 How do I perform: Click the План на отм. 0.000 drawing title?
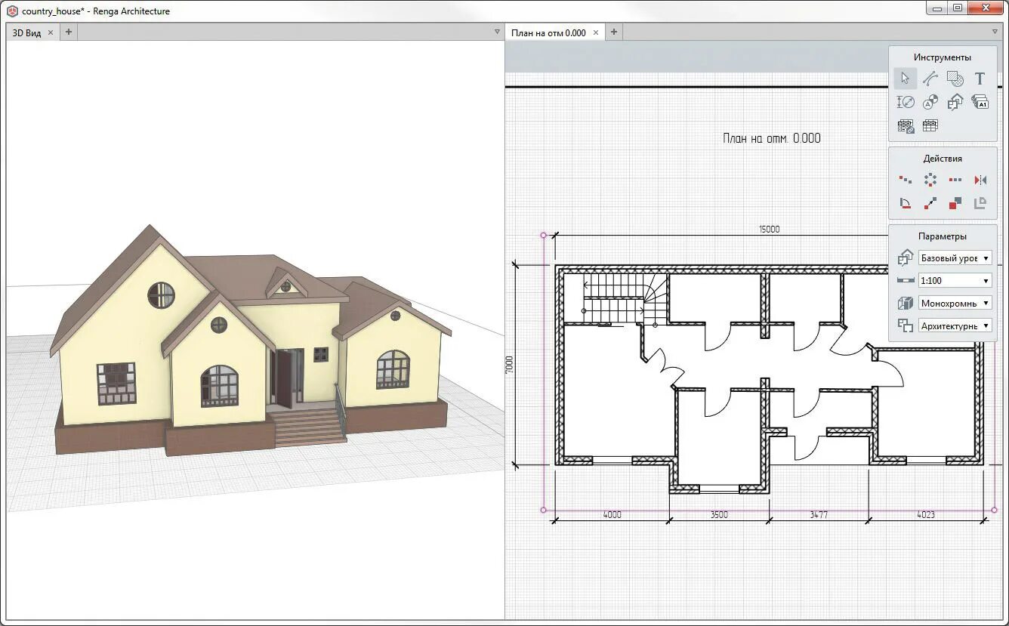[771, 138]
